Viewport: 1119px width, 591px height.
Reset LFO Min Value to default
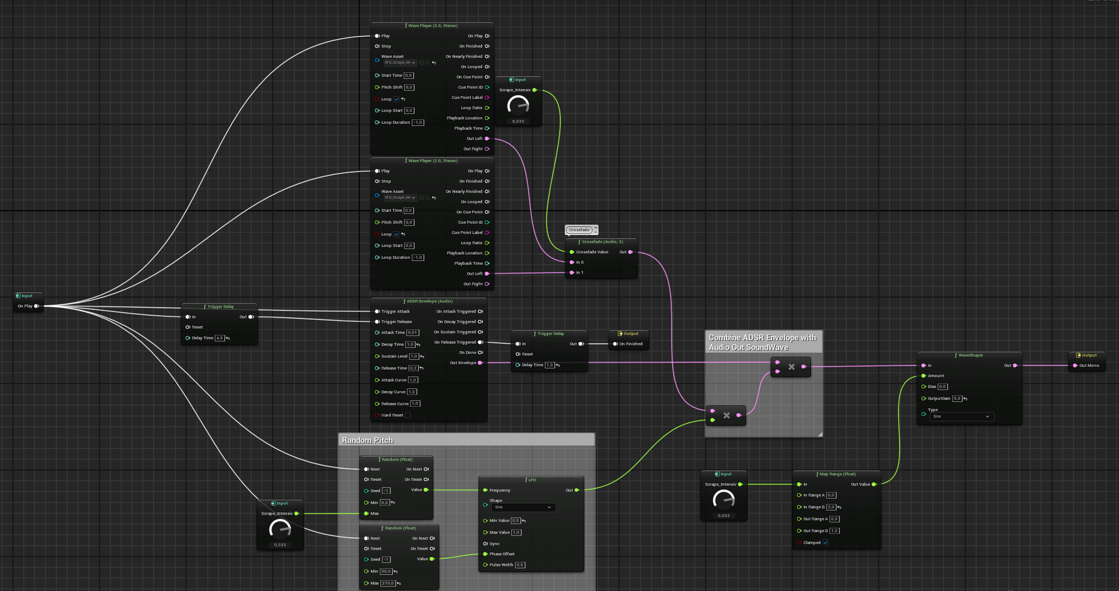(x=524, y=521)
